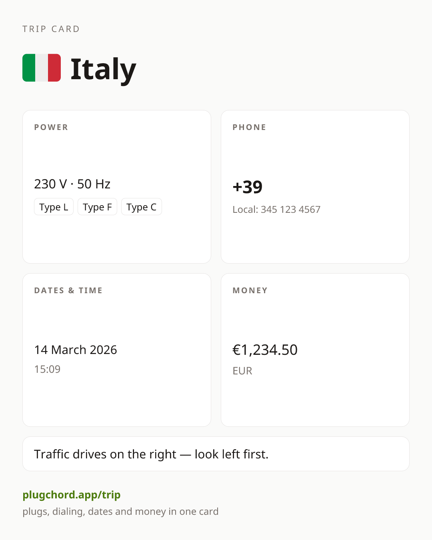Click the PHONE card heading
The image size is (432, 540).
click(249, 127)
